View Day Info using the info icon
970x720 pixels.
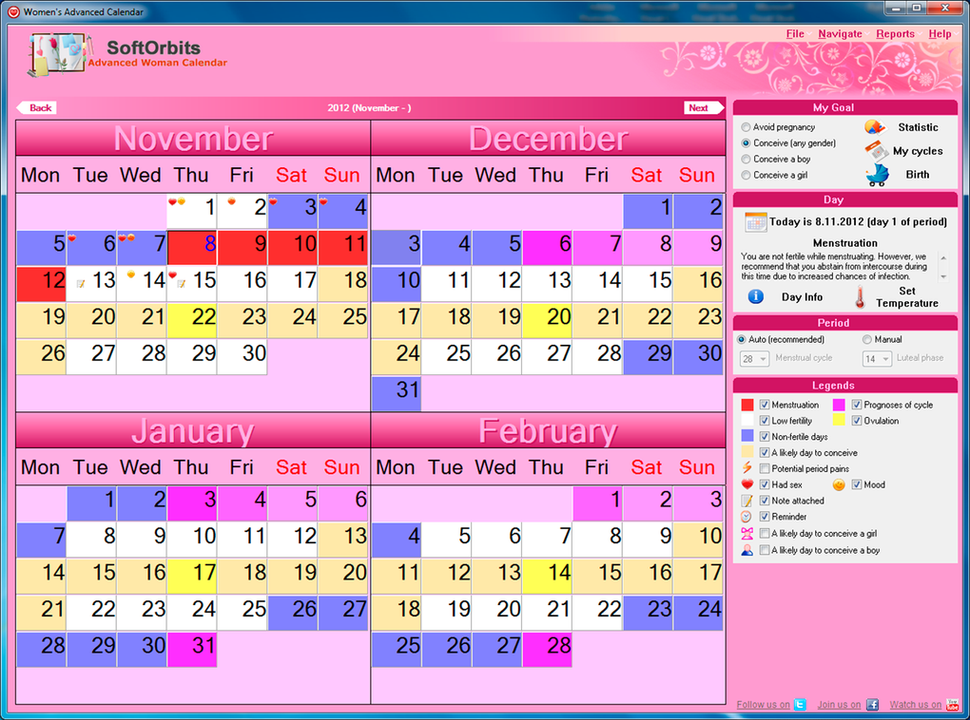(755, 296)
